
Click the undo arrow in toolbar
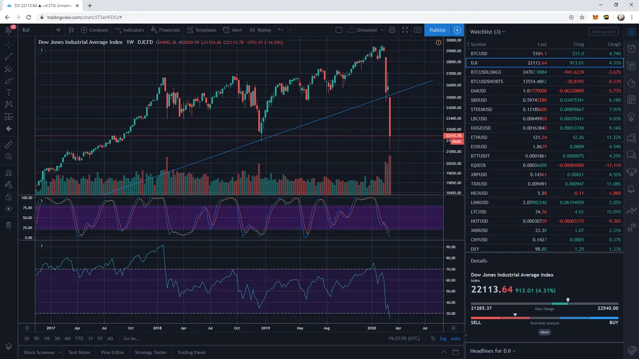(281, 30)
